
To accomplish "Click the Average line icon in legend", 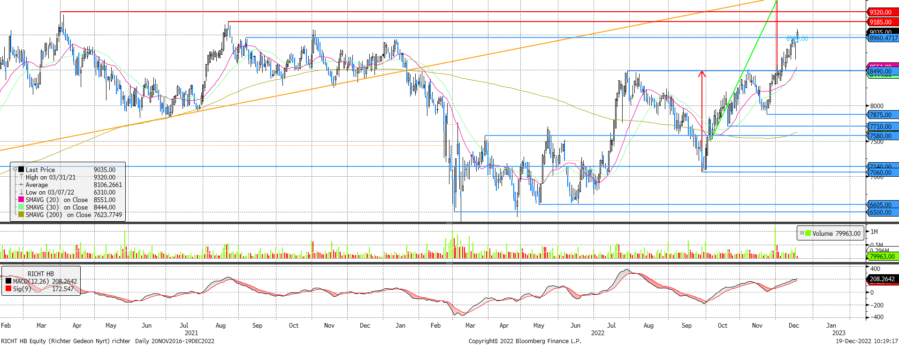I will [x=21, y=185].
